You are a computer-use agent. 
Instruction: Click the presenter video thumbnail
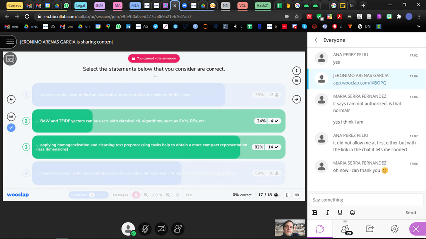tap(290, 228)
